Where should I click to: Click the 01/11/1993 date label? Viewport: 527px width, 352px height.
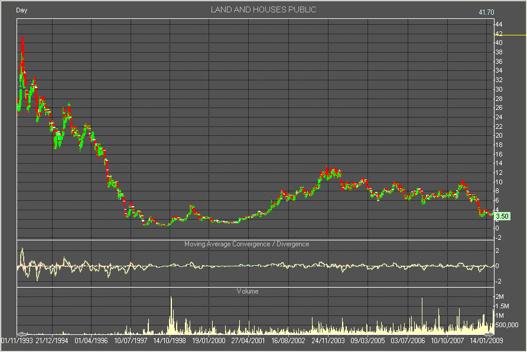click(x=17, y=341)
